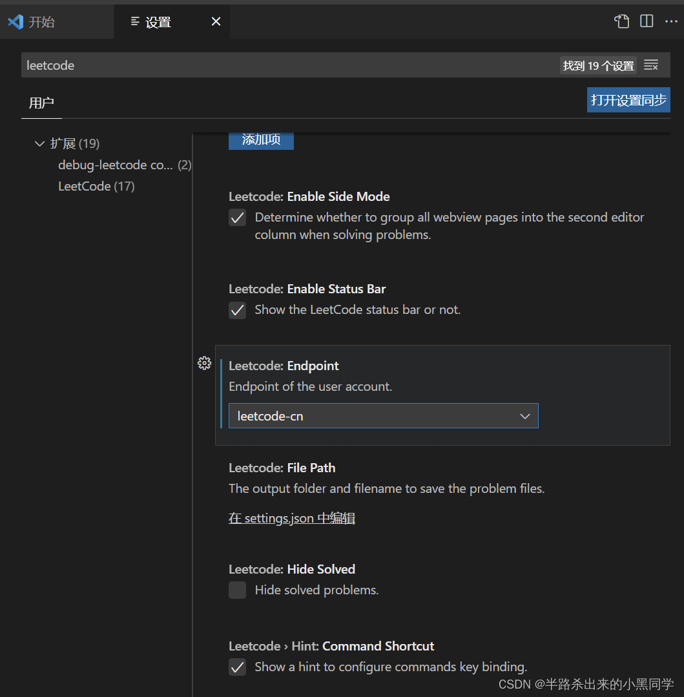The height and width of the screenshot is (697, 684).
Task: Enable the Hide Solved problems checkbox
Action: click(x=237, y=590)
